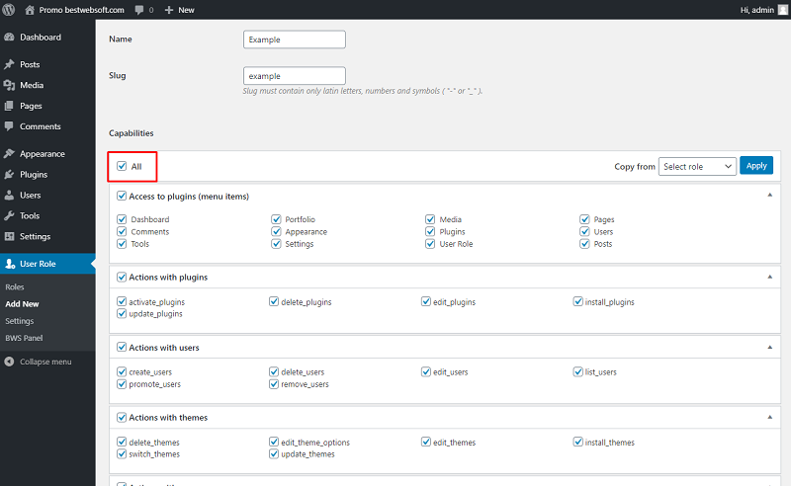Viewport: 791px width, 486px height.
Task: Open the Roles submenu item
Action: click(15, 286)
